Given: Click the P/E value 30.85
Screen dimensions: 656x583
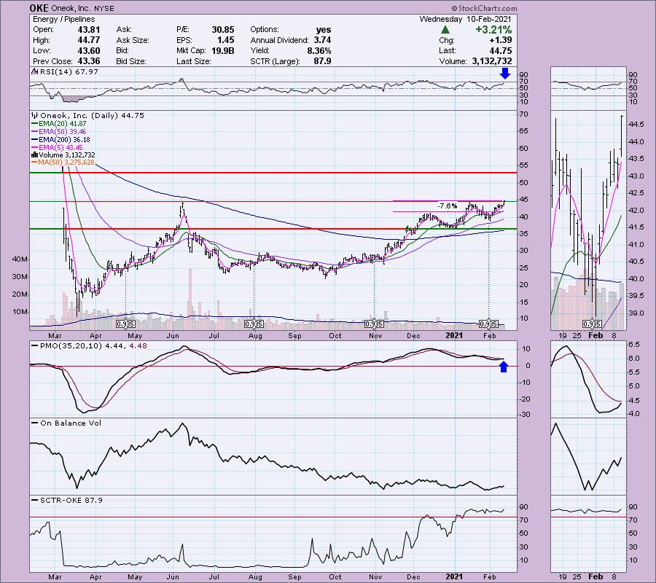Looking at the screenshot, I should pyautogui.click(x=222, y=30).
